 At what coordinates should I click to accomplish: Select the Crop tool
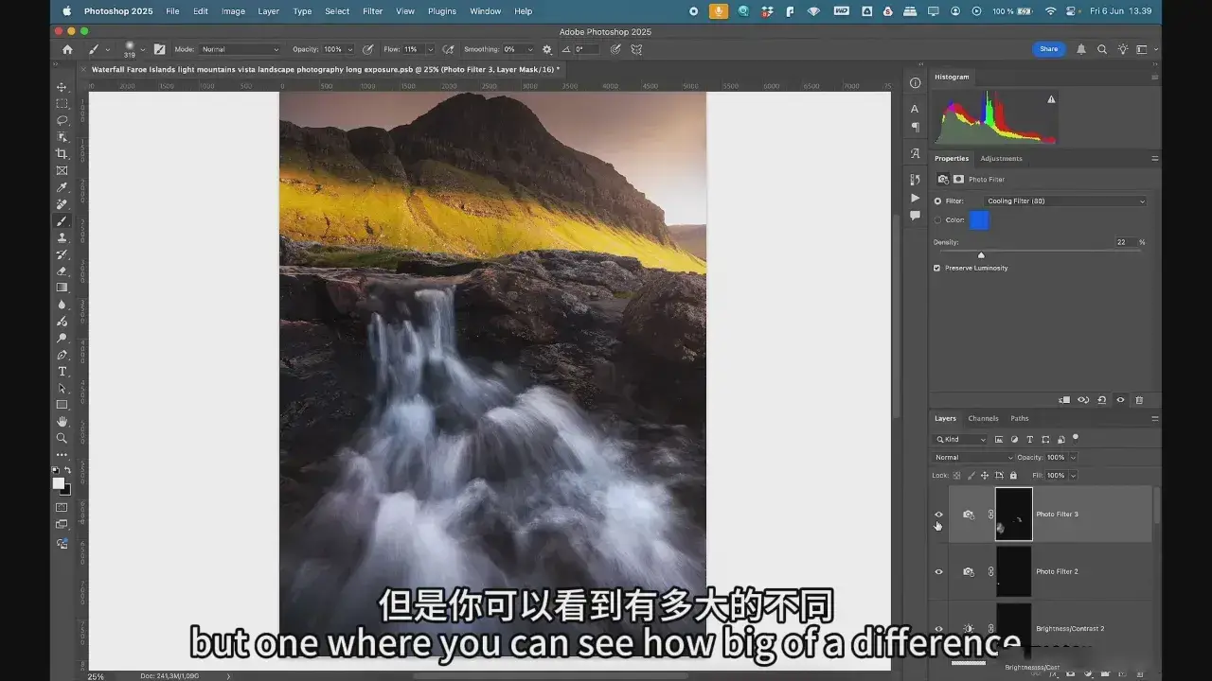62,153
